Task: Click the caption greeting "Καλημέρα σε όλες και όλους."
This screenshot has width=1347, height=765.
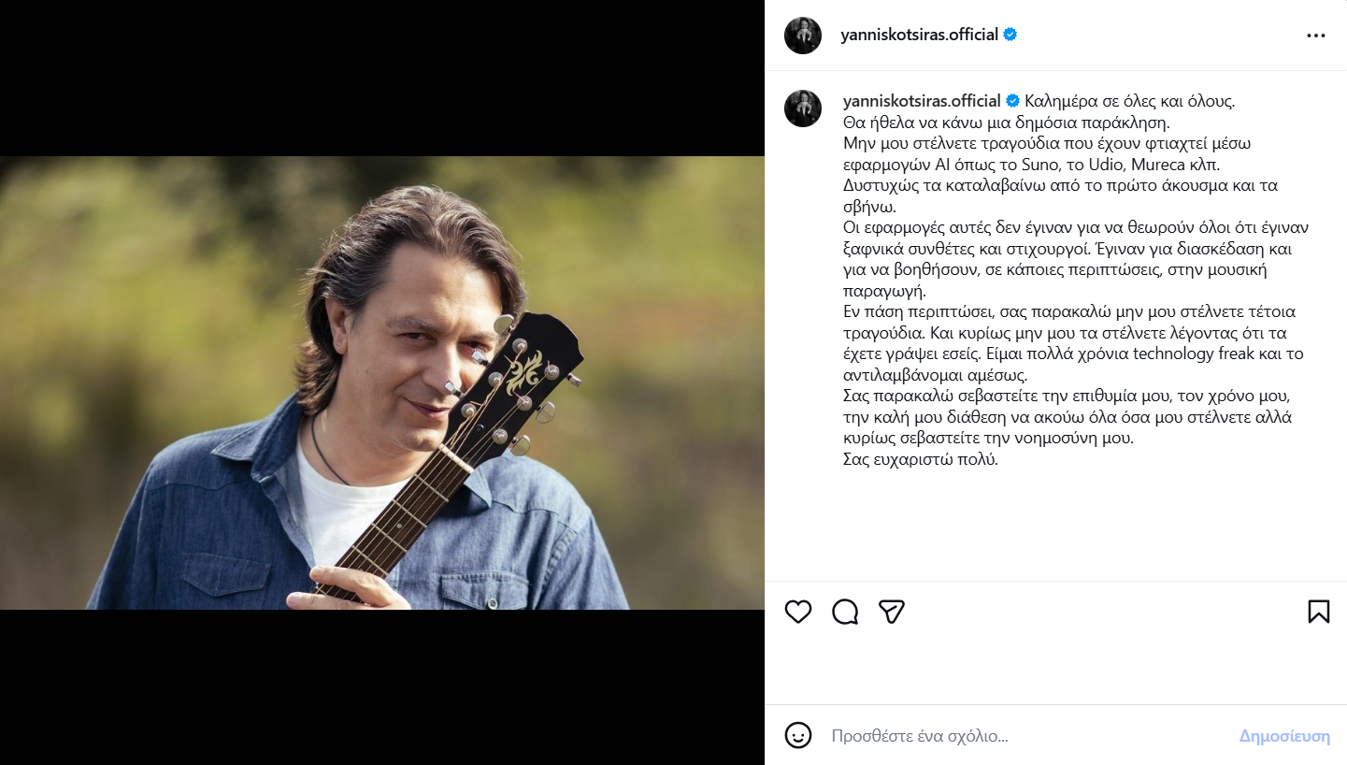Action: pos(1129,101)
